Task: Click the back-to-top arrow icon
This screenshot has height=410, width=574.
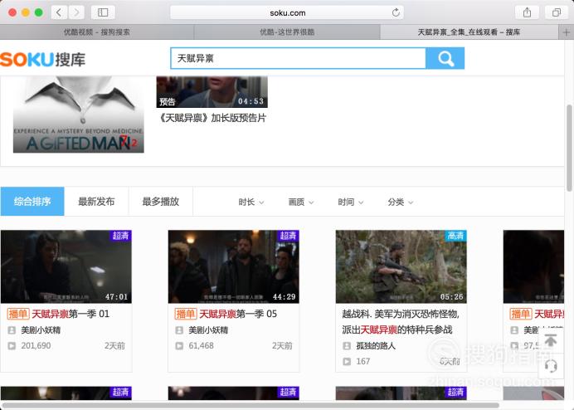Action: click(x=551, y=340)
